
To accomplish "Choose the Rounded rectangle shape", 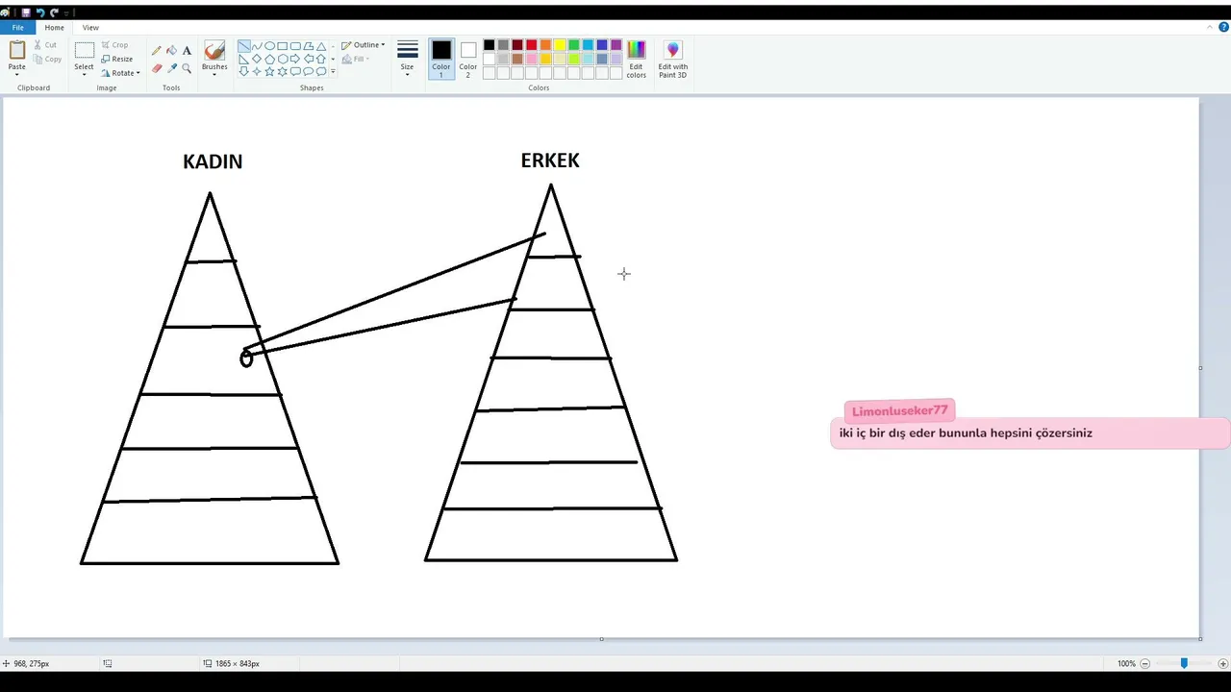I will (295, 46).
